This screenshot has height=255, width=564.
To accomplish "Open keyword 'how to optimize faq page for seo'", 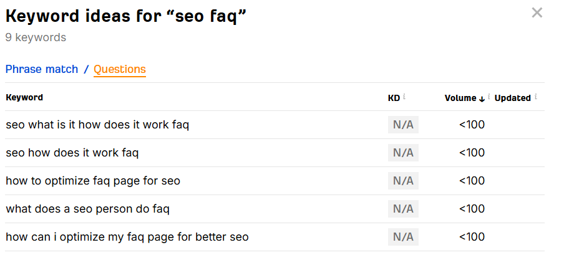I will pyautogui.click(x=93, y=181).
